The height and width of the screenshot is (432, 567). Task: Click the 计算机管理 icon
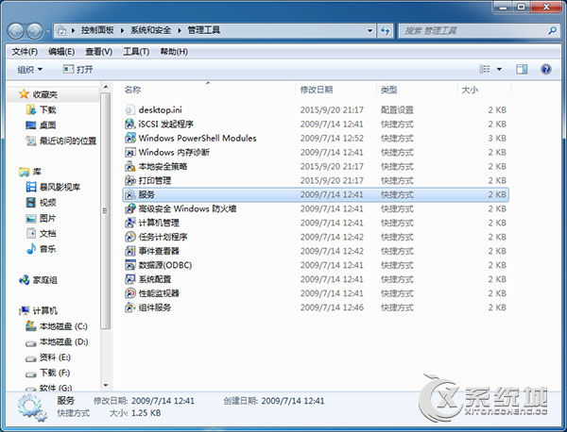129,223
